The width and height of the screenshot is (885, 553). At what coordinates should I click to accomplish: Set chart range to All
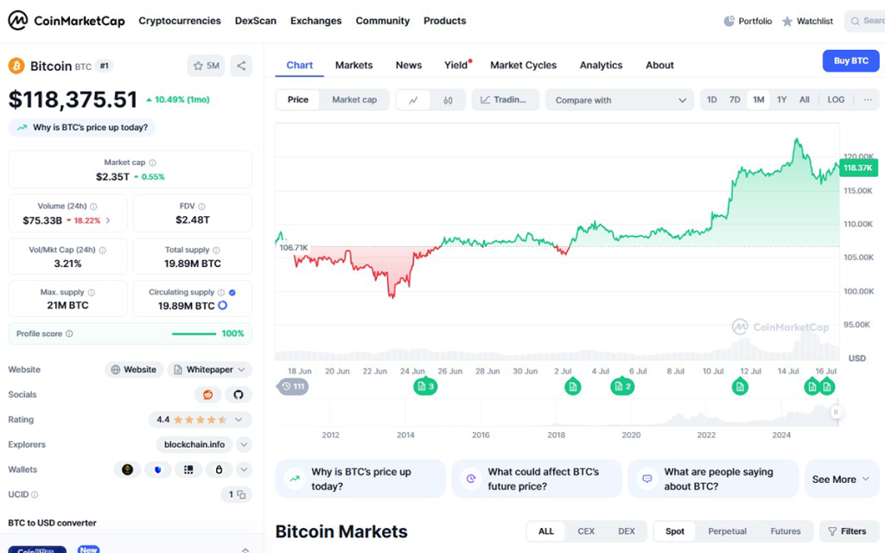pyautogui.click(x=805, y=100)
